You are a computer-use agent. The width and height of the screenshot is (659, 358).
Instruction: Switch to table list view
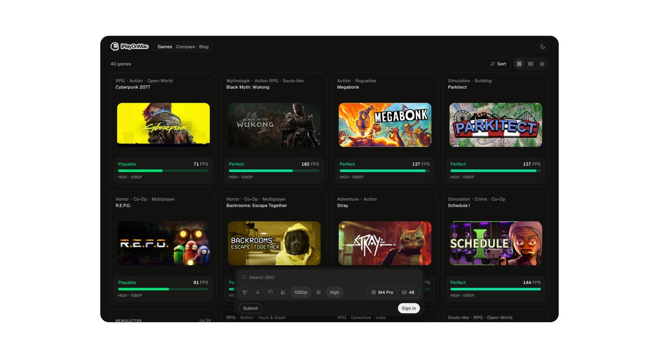point(530,64)
